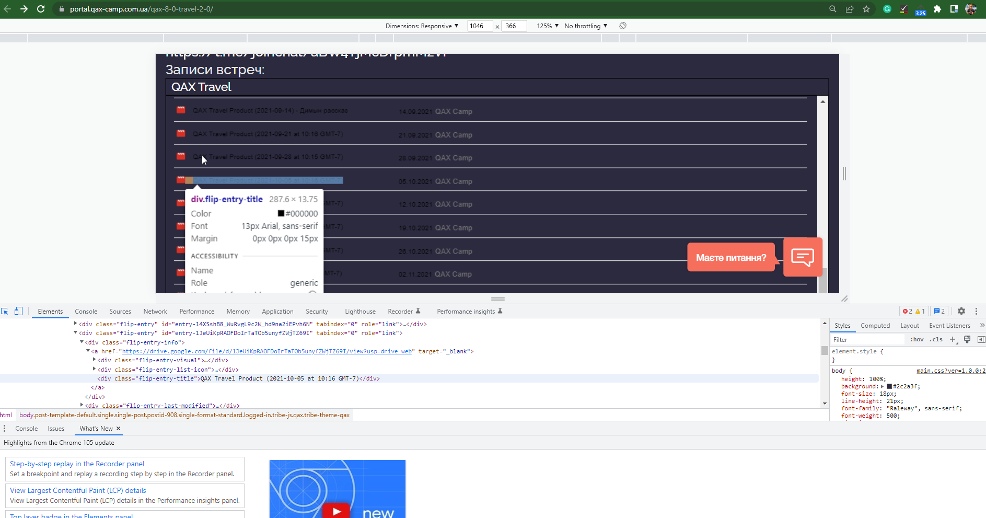
Task: Toggle element state with :hov icon
Action: pyautogui.click(x=917, y=339)
